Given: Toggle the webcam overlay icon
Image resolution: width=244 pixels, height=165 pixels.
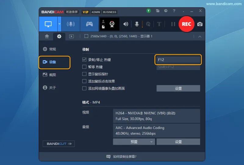Looking at the screenshot, I should (x=112, y=24).
